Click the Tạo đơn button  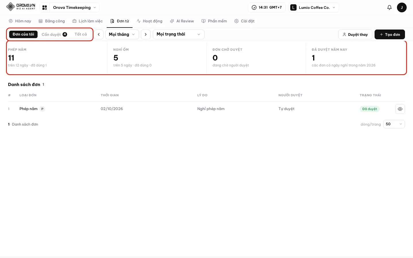(389, 34)
